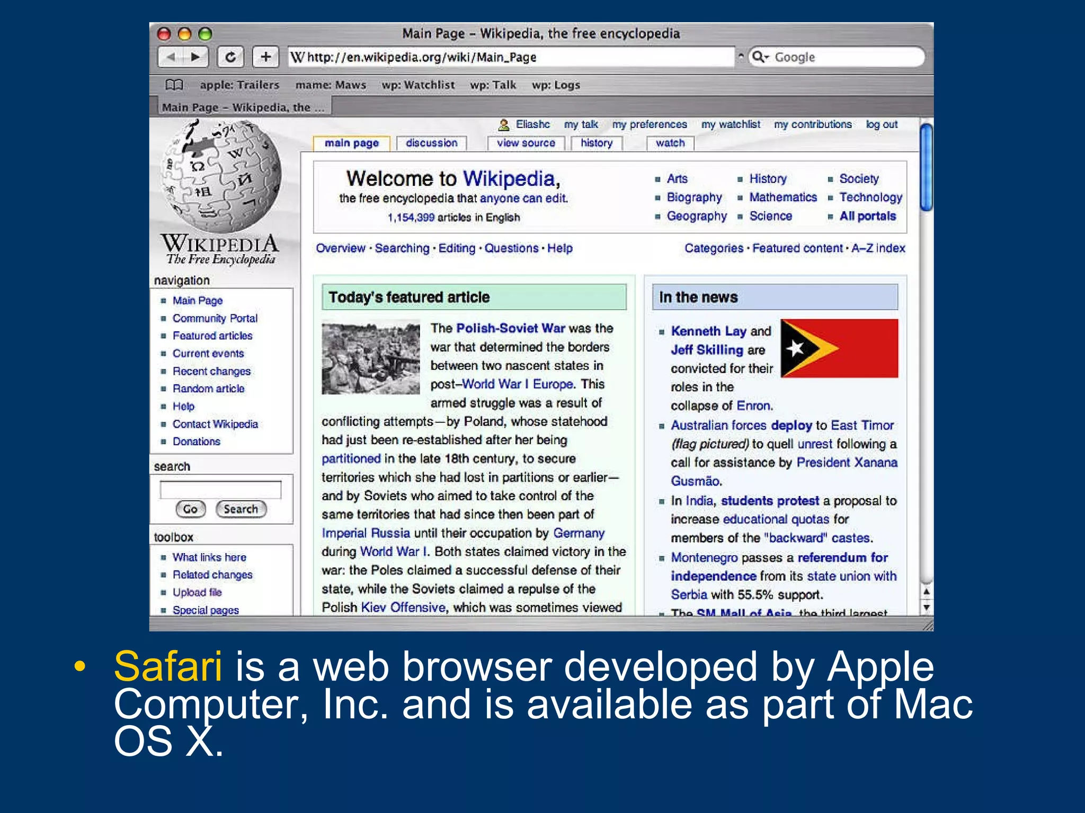
Task: Click the URL address field
Action: [x=511, y=57]
